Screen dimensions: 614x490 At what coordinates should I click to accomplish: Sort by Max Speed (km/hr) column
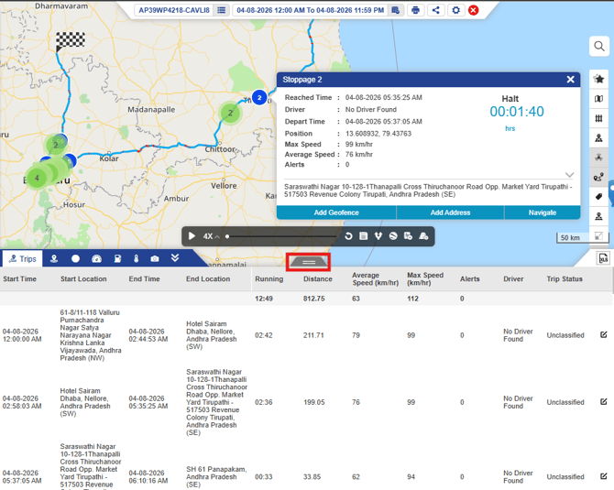coord(425,278)
